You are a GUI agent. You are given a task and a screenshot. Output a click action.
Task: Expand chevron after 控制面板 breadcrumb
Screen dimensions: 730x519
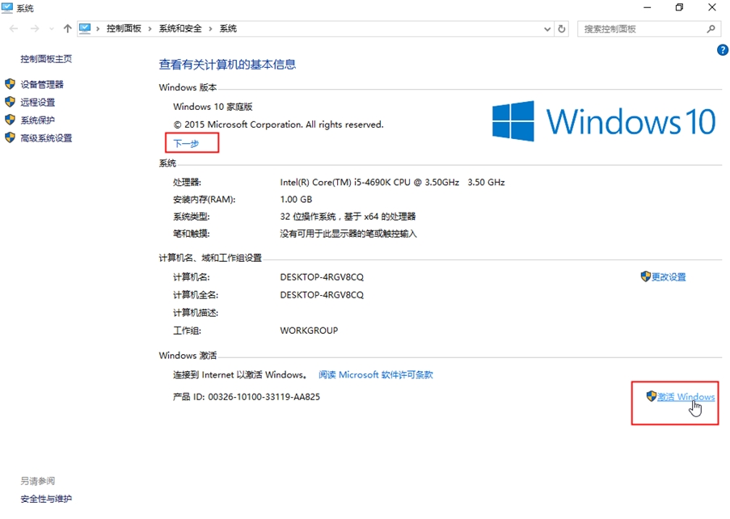(x=150, y=29)
